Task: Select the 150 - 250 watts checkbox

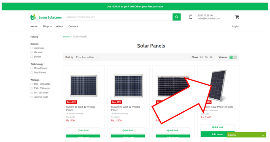Action: pos(32,84)
